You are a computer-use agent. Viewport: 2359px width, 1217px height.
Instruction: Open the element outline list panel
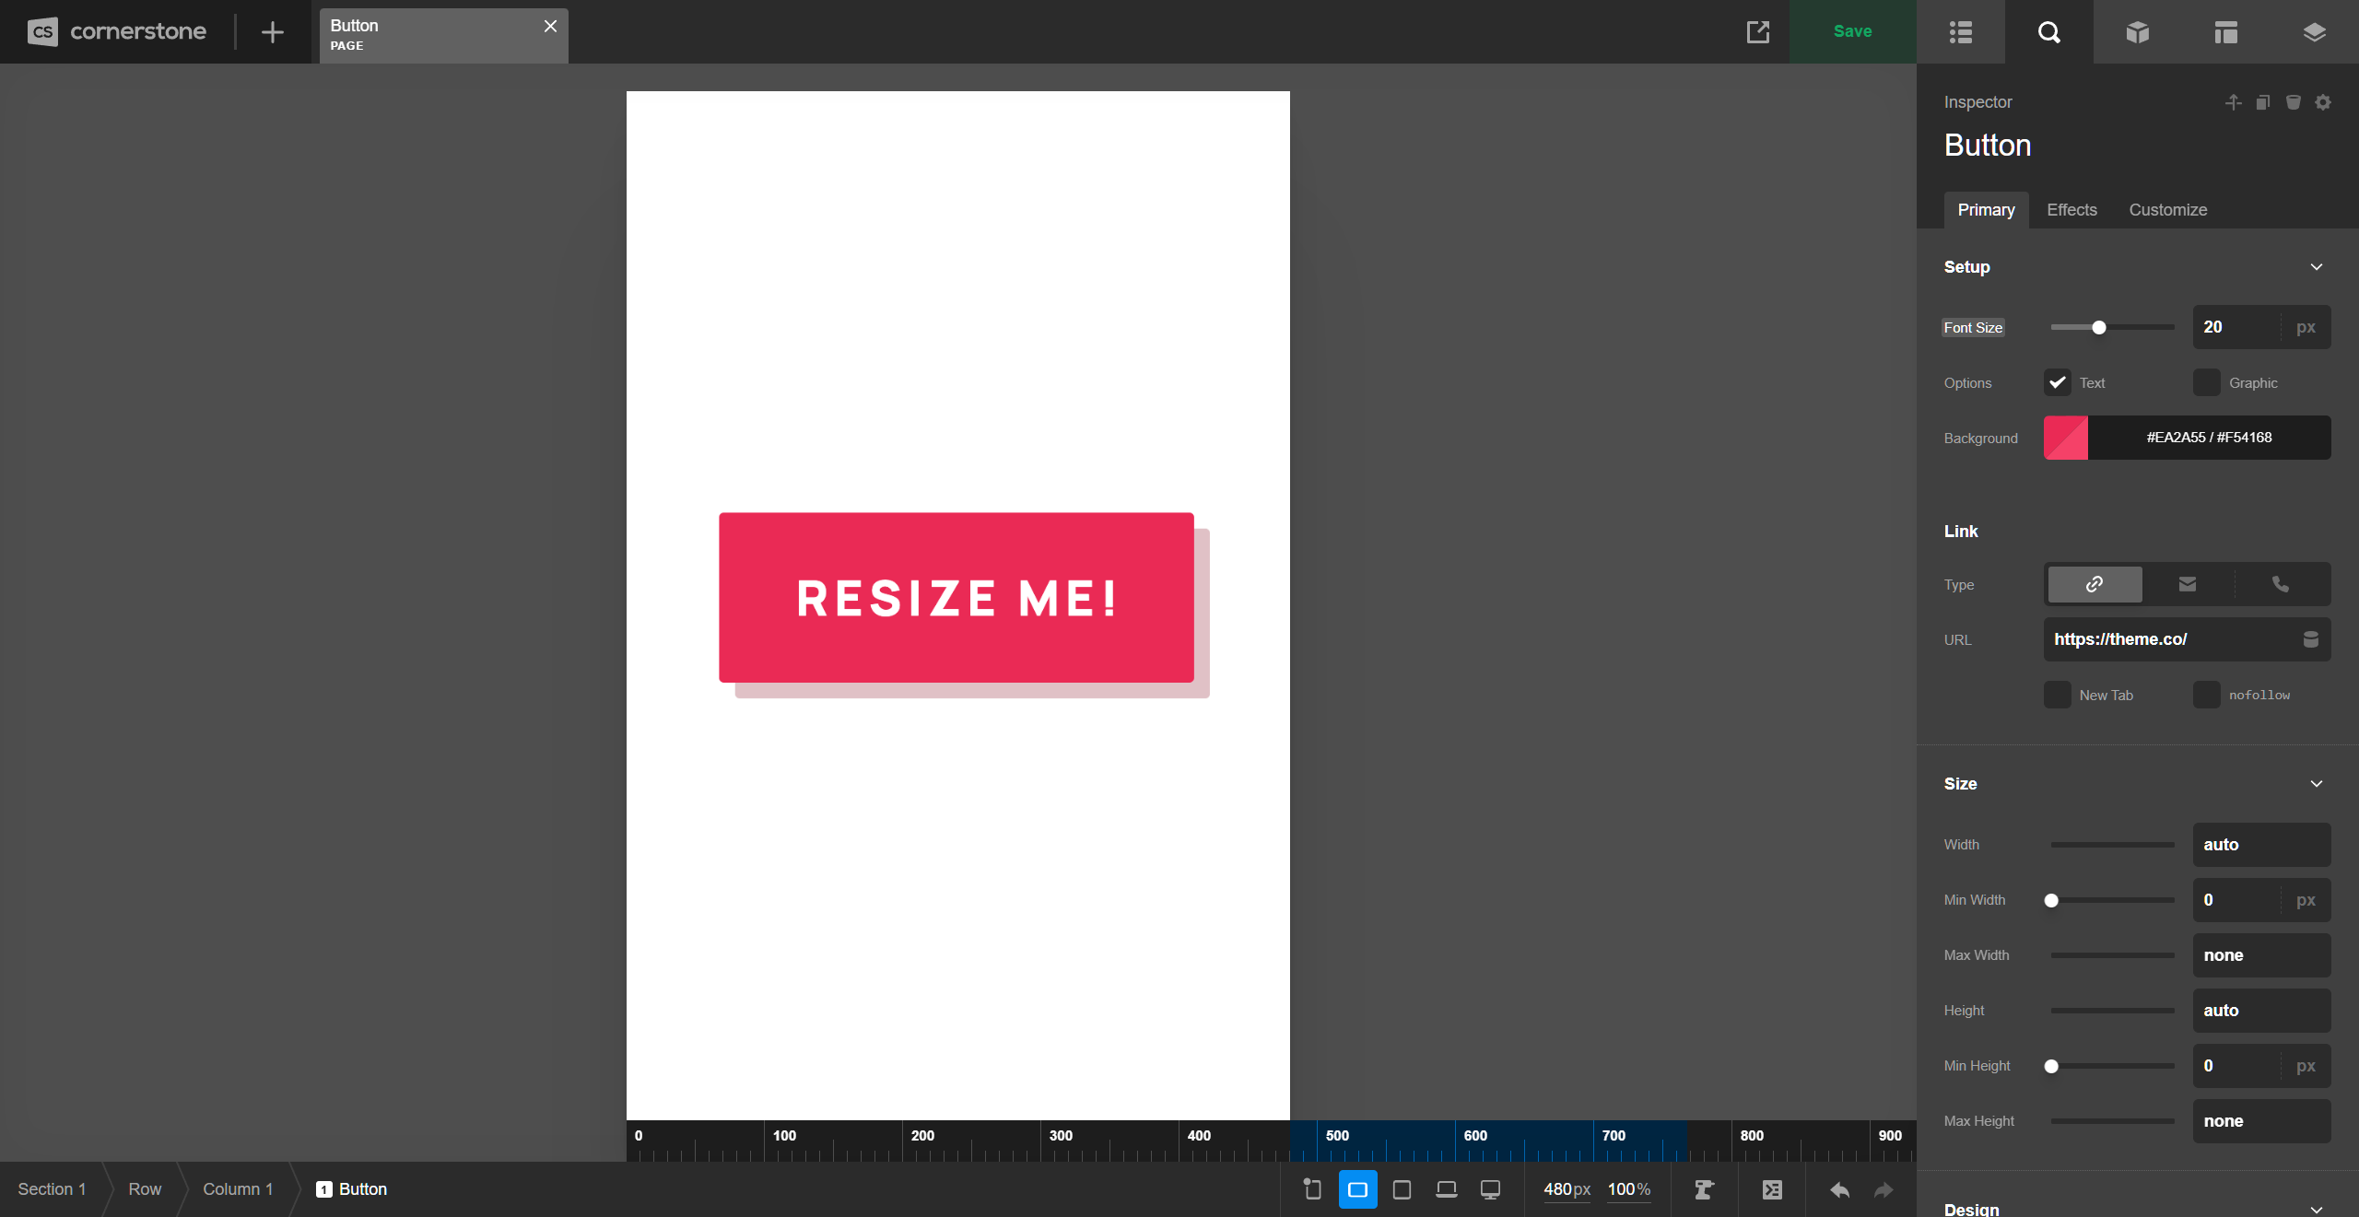pyautogui.click(x=1960, y=31)
